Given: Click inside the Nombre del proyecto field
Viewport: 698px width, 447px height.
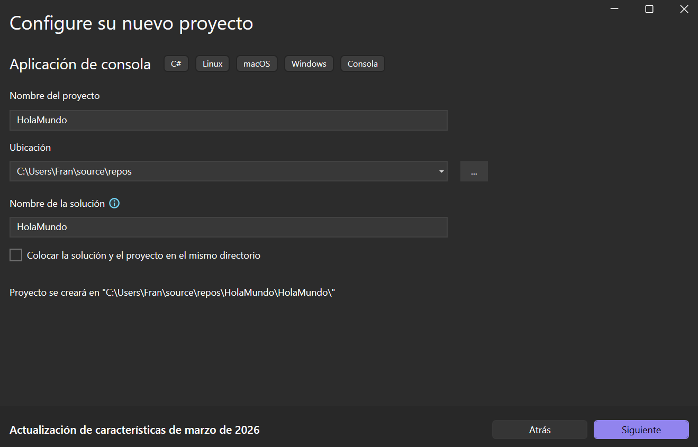Looking at the screenshot, I should [x=228, y=120].
